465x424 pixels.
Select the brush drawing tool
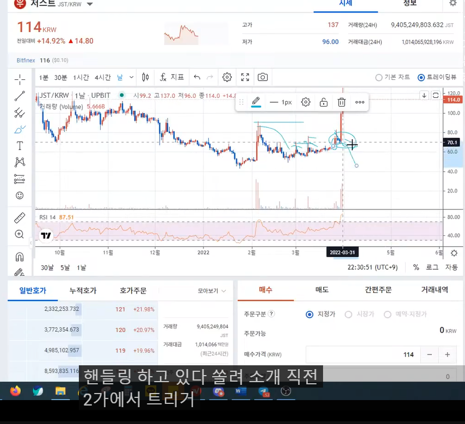(x=20, y=129)
